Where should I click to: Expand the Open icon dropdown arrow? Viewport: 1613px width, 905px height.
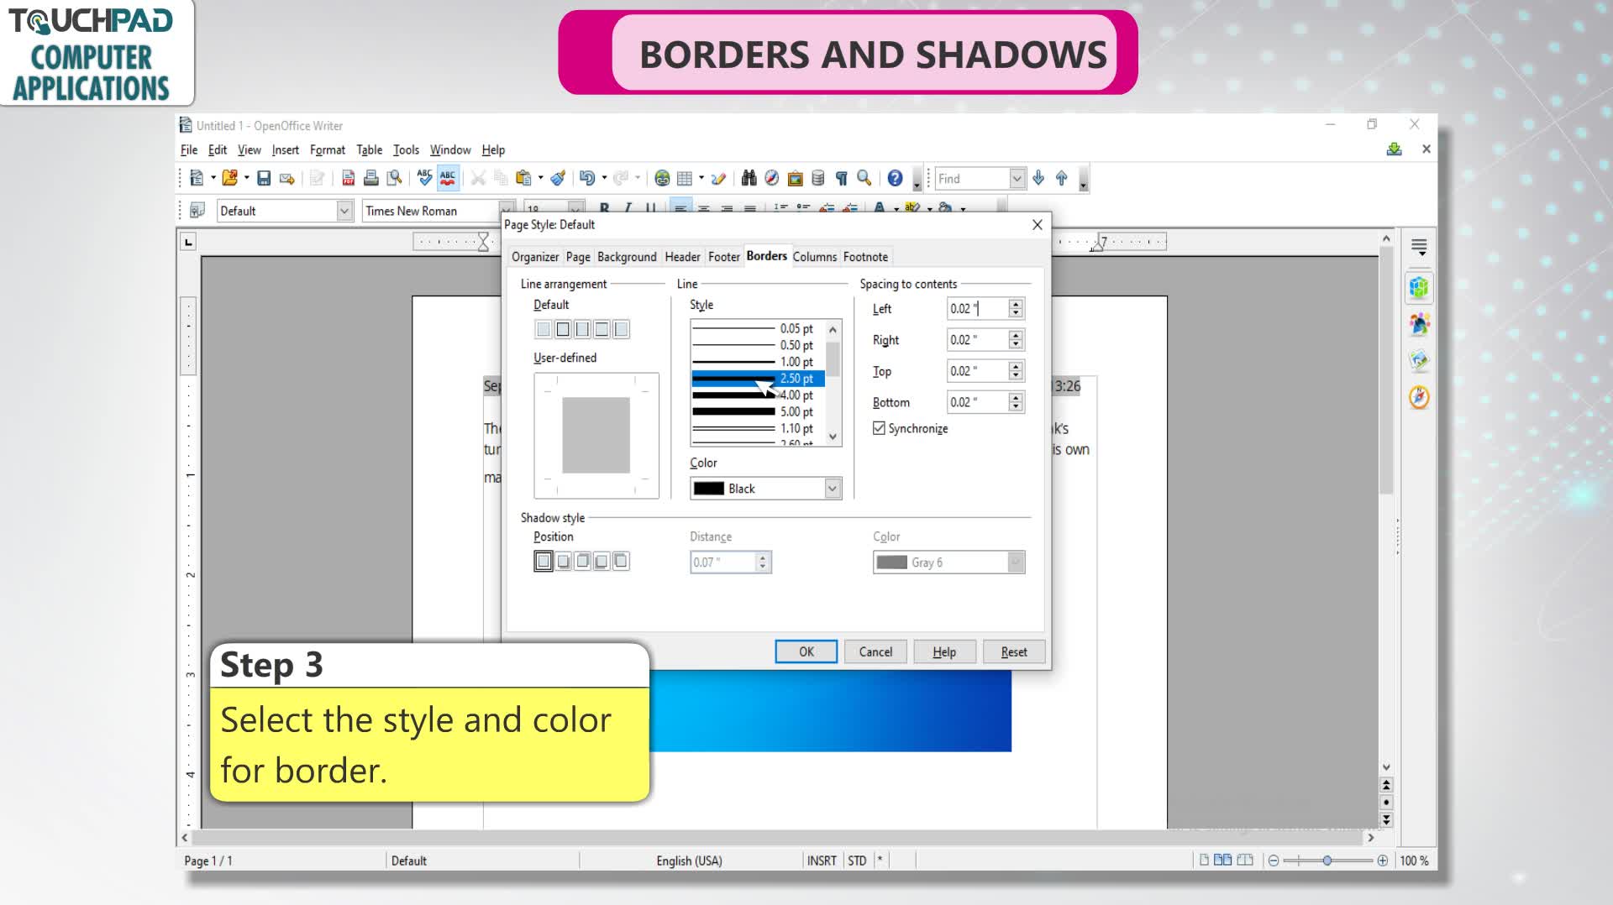246,178
